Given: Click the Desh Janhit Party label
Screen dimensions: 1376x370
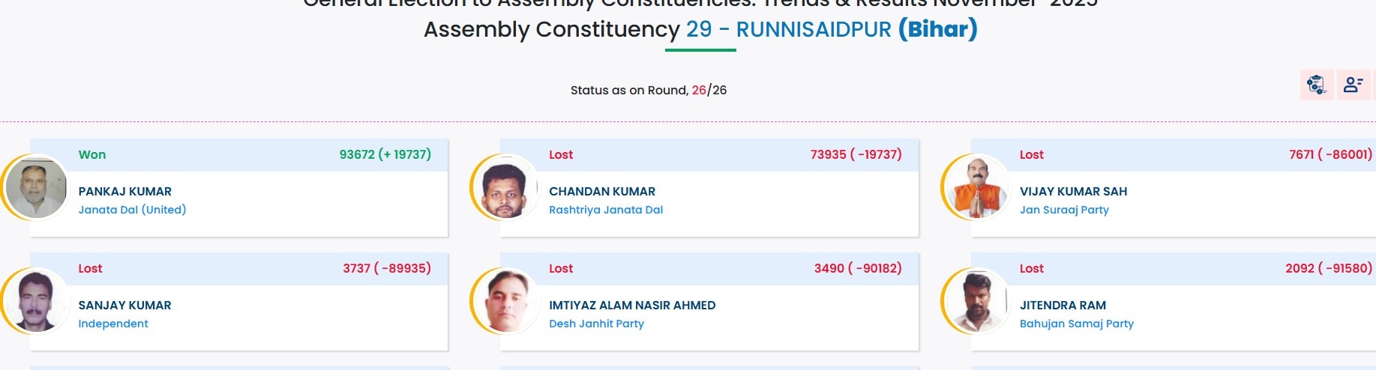Looking at the screenshot, I should [596, 324].
